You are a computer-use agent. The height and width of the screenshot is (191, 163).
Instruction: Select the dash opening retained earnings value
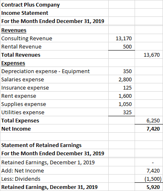pos(153,163)
